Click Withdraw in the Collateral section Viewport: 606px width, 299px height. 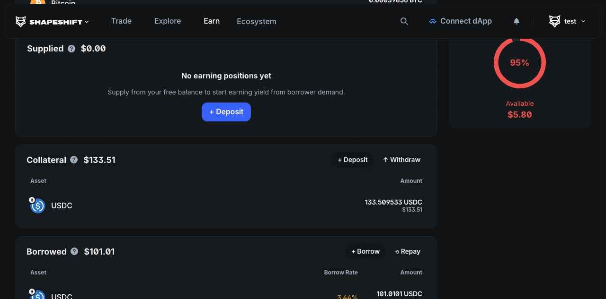(x=401, y=160)
